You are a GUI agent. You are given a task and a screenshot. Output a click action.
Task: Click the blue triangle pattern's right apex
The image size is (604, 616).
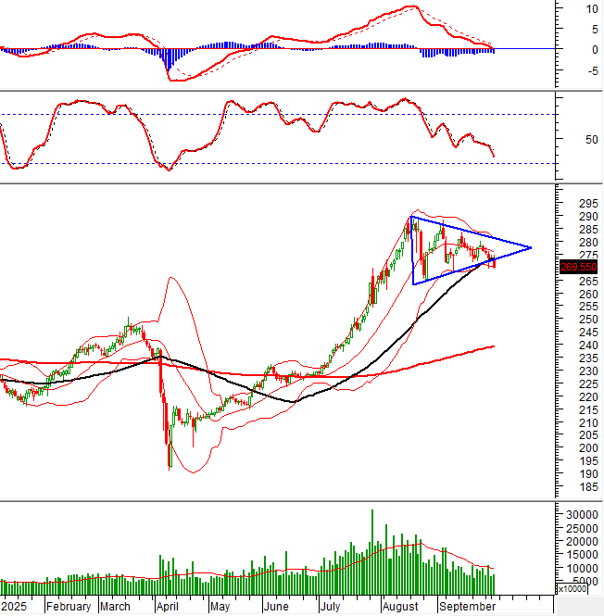(531, 247)
